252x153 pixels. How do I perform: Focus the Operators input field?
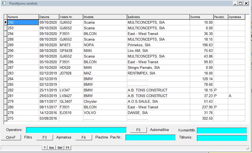pos(76,130)
